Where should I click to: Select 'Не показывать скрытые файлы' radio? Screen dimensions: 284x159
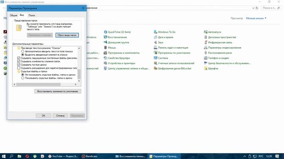(x=23, y=75)
